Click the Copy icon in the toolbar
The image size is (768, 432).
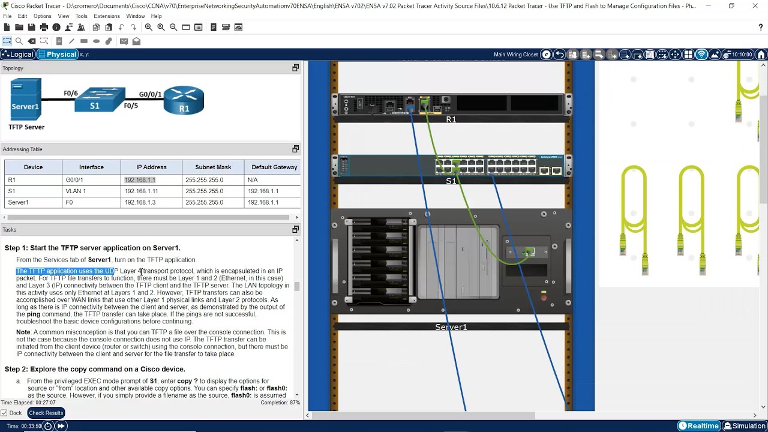97,28
